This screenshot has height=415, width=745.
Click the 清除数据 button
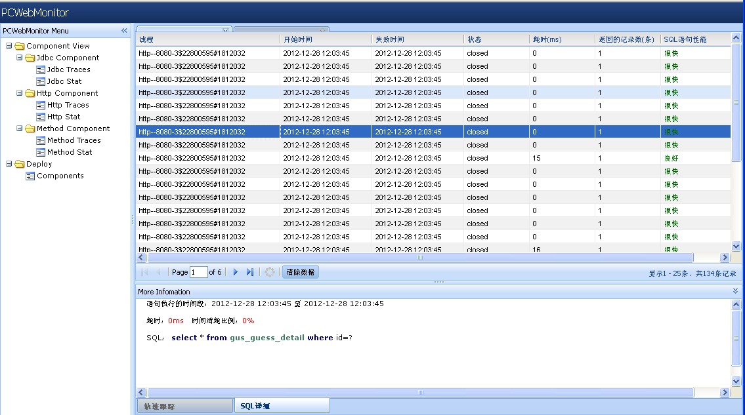tap(301, 272)
